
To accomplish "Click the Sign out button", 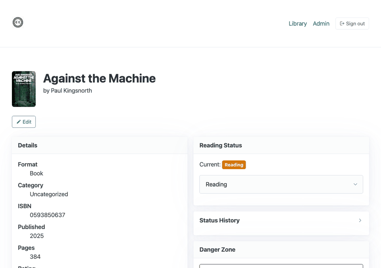I will (x=352, y=23).
